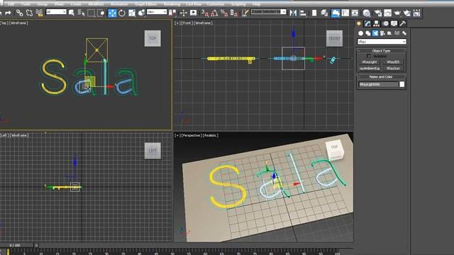454x255 pixels.
Task: Open the Views menu
Action: [x=59, y=4]
